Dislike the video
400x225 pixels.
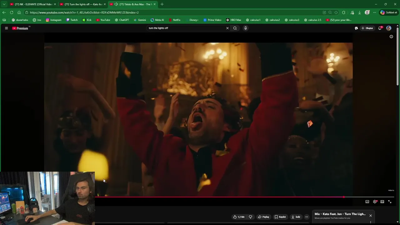(x=250, y=217)
